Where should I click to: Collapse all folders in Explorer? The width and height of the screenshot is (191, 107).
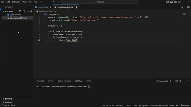(31, 11)
